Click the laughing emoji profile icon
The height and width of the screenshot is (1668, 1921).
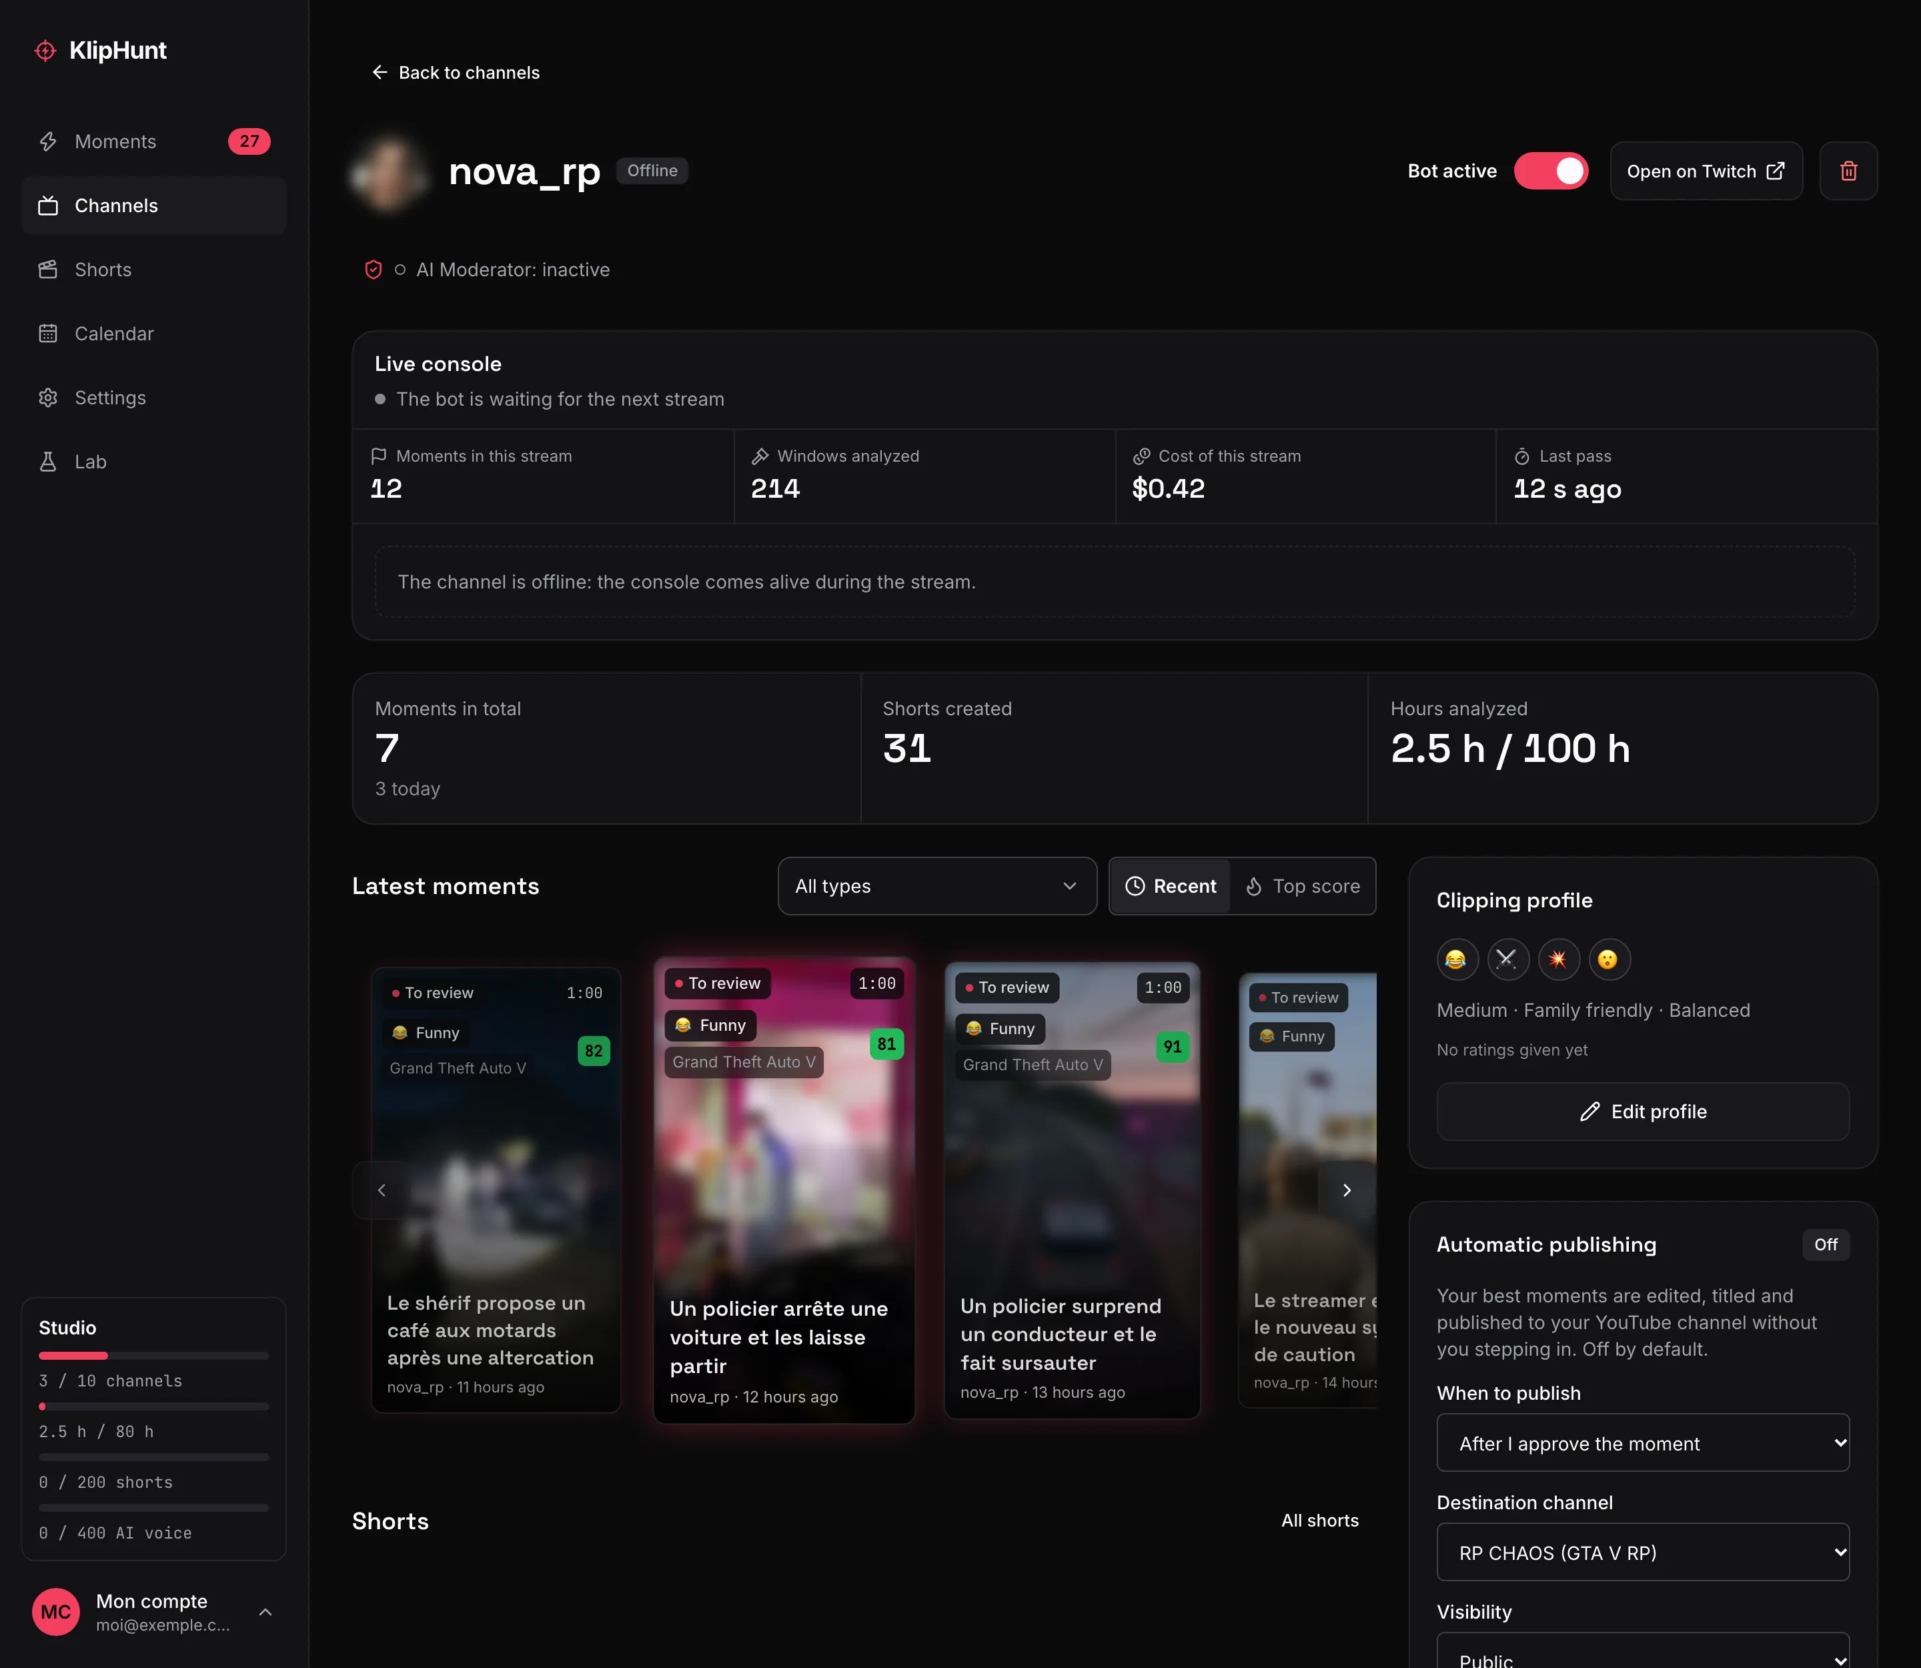tap(1457, 959)
